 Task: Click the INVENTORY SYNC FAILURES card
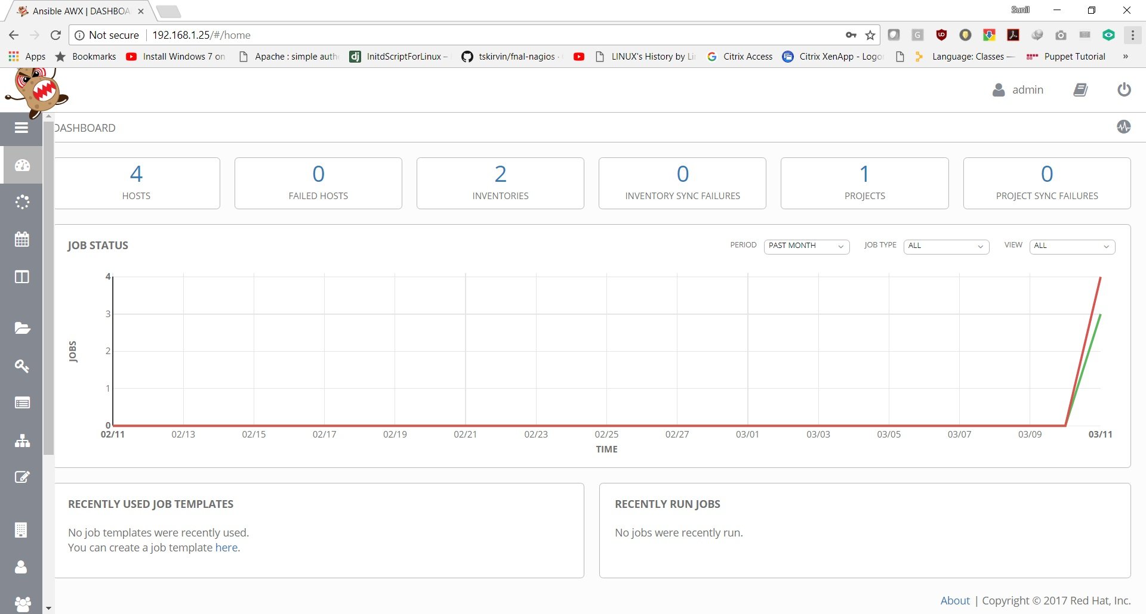click(682, 183)
